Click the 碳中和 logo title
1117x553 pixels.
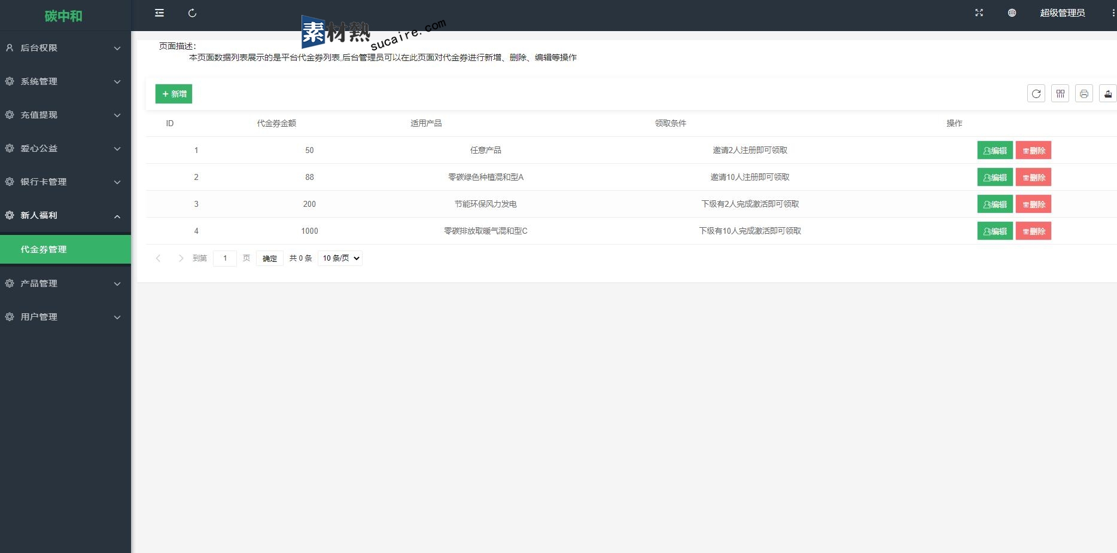63,16
